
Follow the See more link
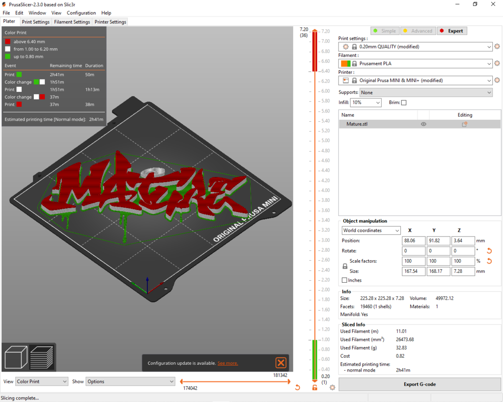(x=228, y=363)
